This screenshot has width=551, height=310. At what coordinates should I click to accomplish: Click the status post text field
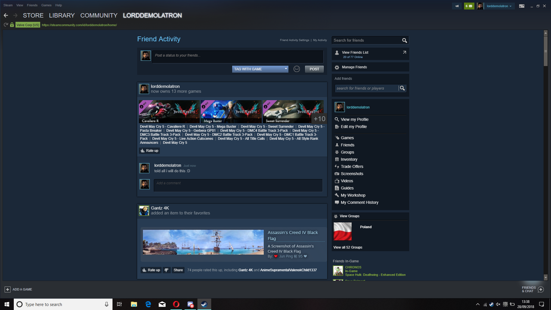[238, 56]
